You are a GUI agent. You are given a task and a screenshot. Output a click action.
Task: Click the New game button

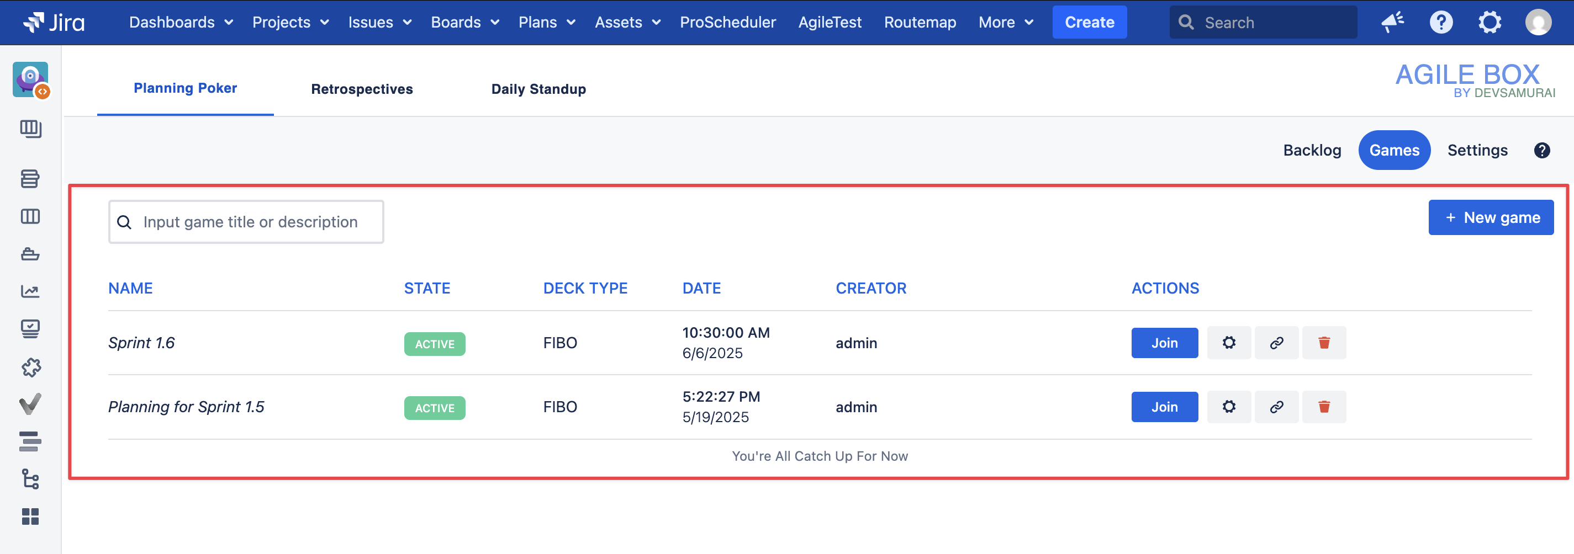(x=1490, y=217)
